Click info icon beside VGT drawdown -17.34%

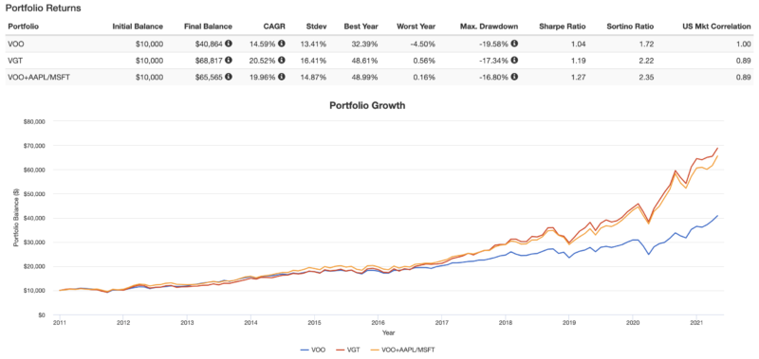[x=514, y=61]
